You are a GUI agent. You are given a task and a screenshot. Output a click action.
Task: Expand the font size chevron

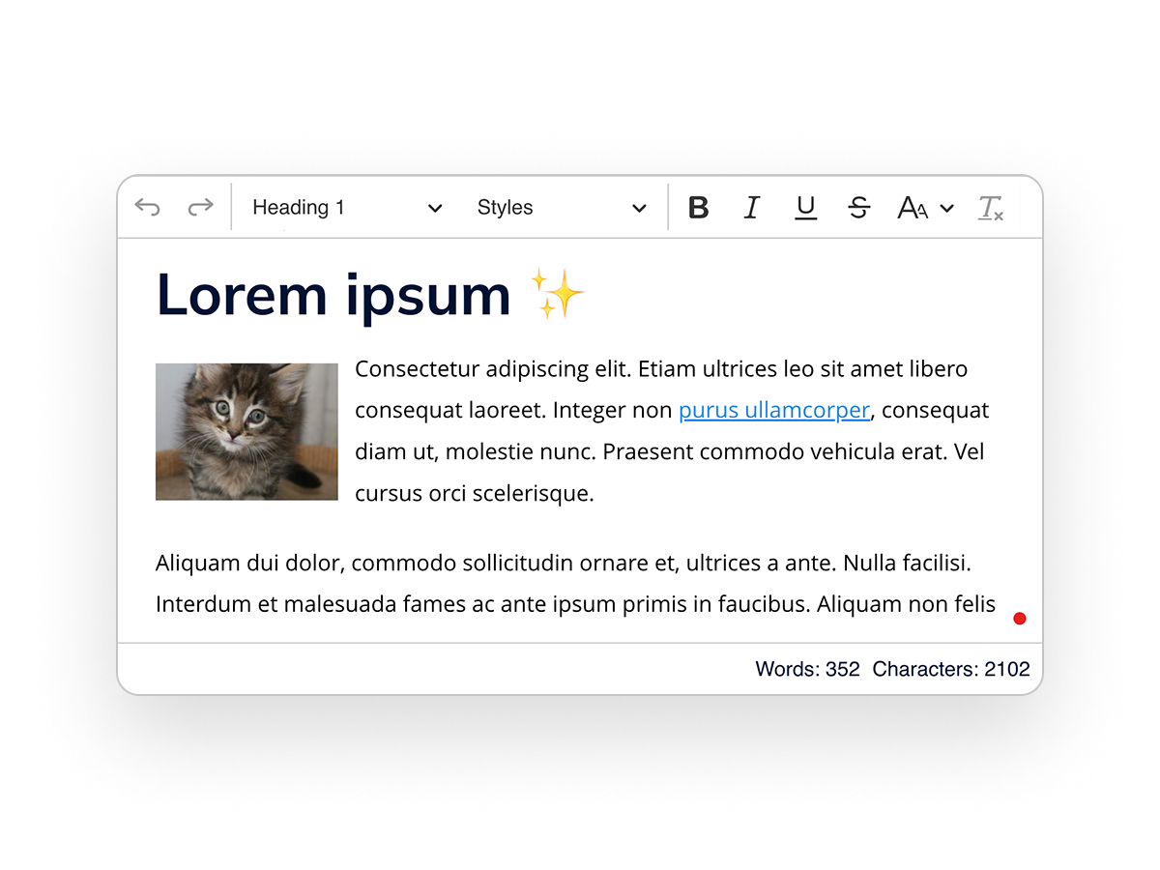(x=946, y=207)
